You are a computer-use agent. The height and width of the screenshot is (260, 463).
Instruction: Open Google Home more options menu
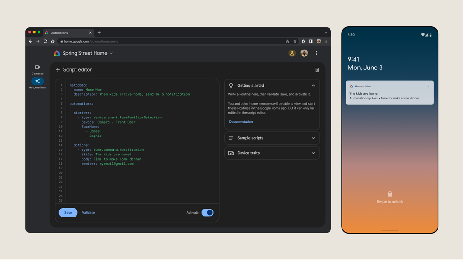[316, 53]
